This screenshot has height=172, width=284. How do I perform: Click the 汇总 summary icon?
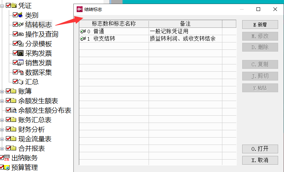point(21,82)
